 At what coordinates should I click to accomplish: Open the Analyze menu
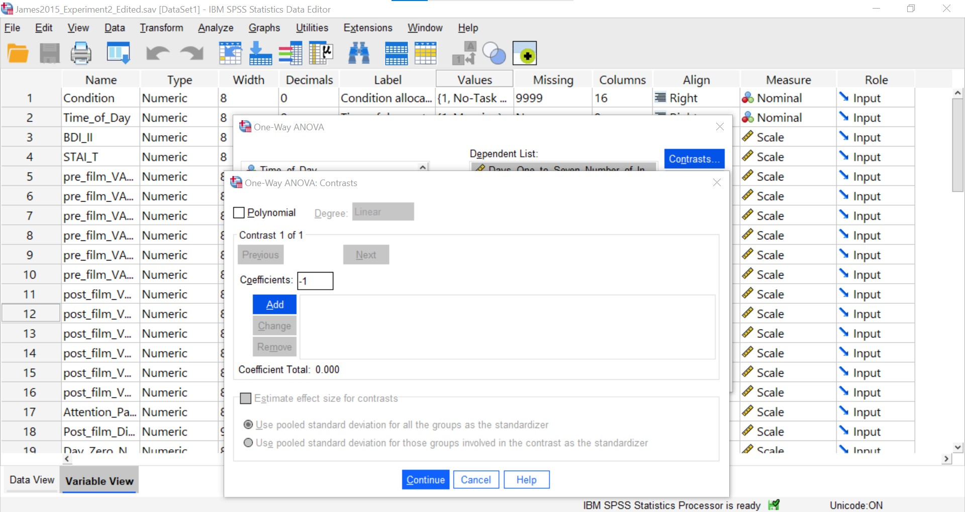[216, 28]
